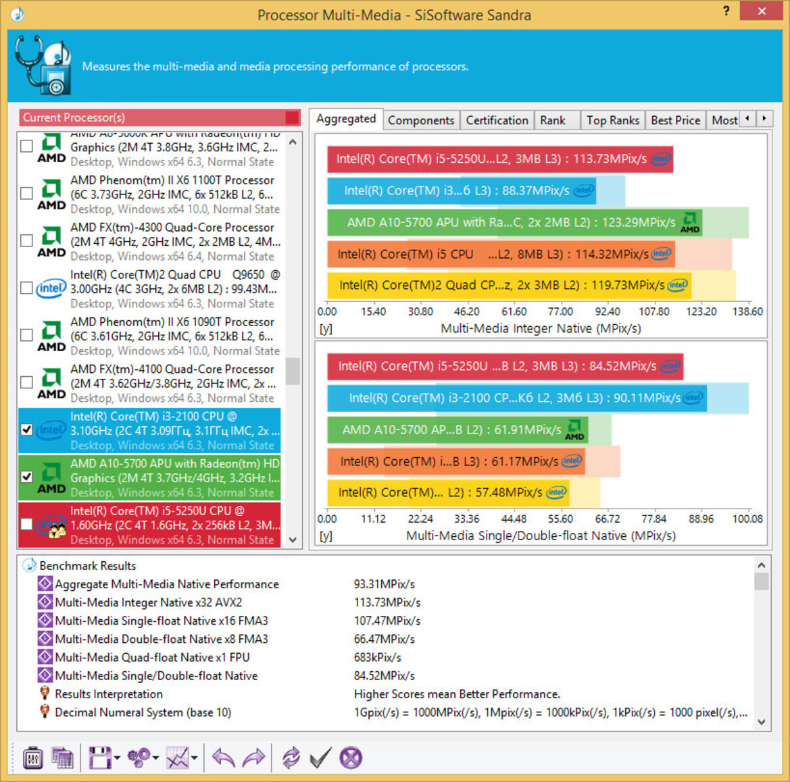The width and height of the screenshot is (790, 782).
Task: Click the Decimal Numeral System hint icon
Action: click(x=45, y=712)
